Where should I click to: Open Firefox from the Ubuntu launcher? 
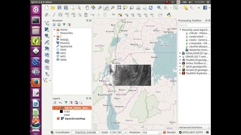click(x=36, y=82)
